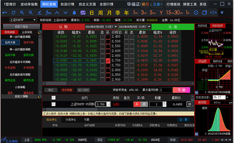Click the quantity stepper up arrow
This screenshot has height=143, width=234.
165,103
